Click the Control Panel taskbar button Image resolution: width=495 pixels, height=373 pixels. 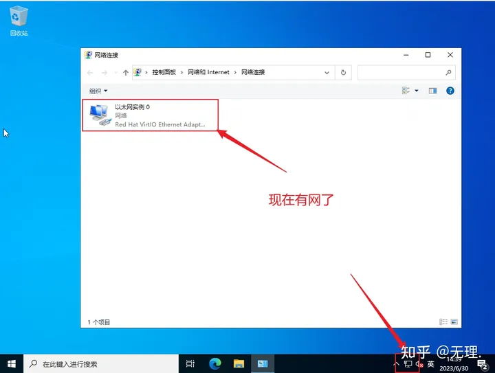click(263, 364)
